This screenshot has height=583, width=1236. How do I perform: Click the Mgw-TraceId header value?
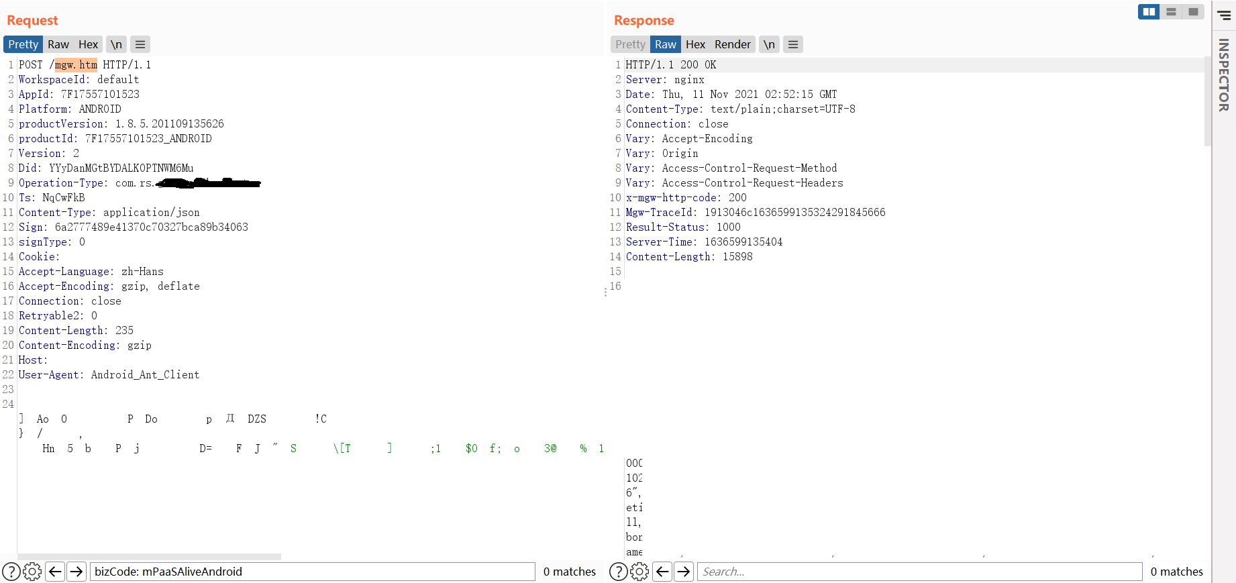point(794,212)
